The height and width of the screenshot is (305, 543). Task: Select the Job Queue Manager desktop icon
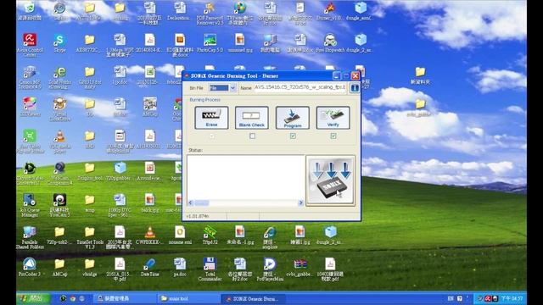pyautogui.click(x=30, y=205)
